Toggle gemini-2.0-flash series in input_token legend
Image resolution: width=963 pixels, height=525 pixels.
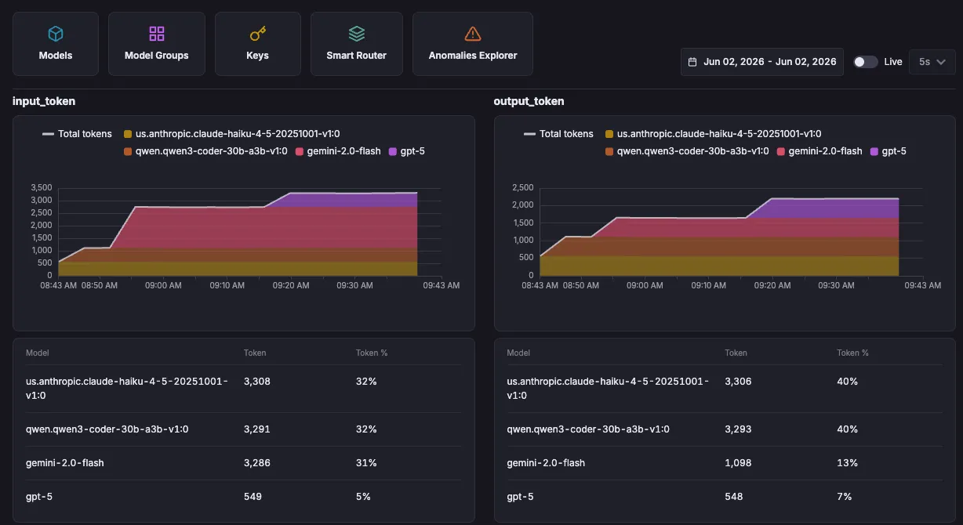(x=338, y=151)
